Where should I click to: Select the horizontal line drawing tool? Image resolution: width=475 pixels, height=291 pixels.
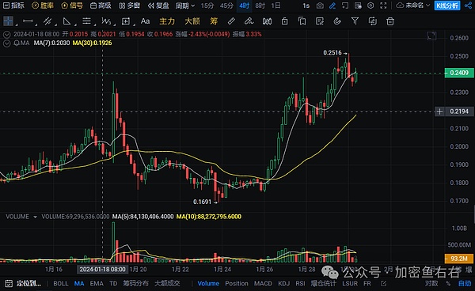tap(28, 21)
